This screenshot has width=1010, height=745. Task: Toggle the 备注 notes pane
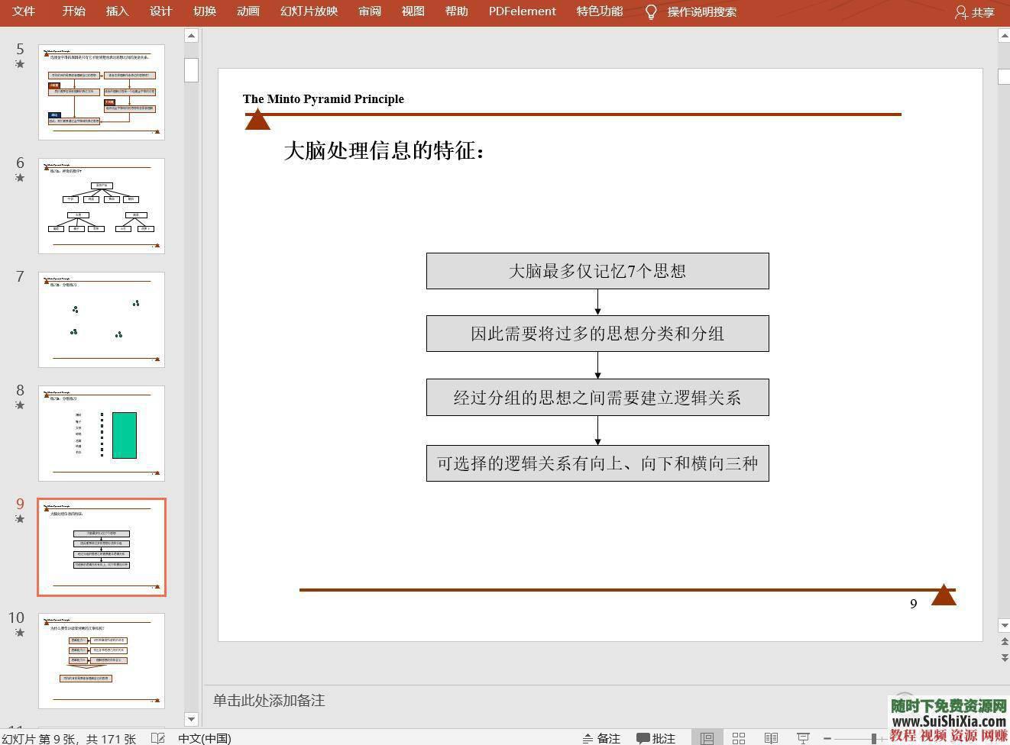point(602,738)
